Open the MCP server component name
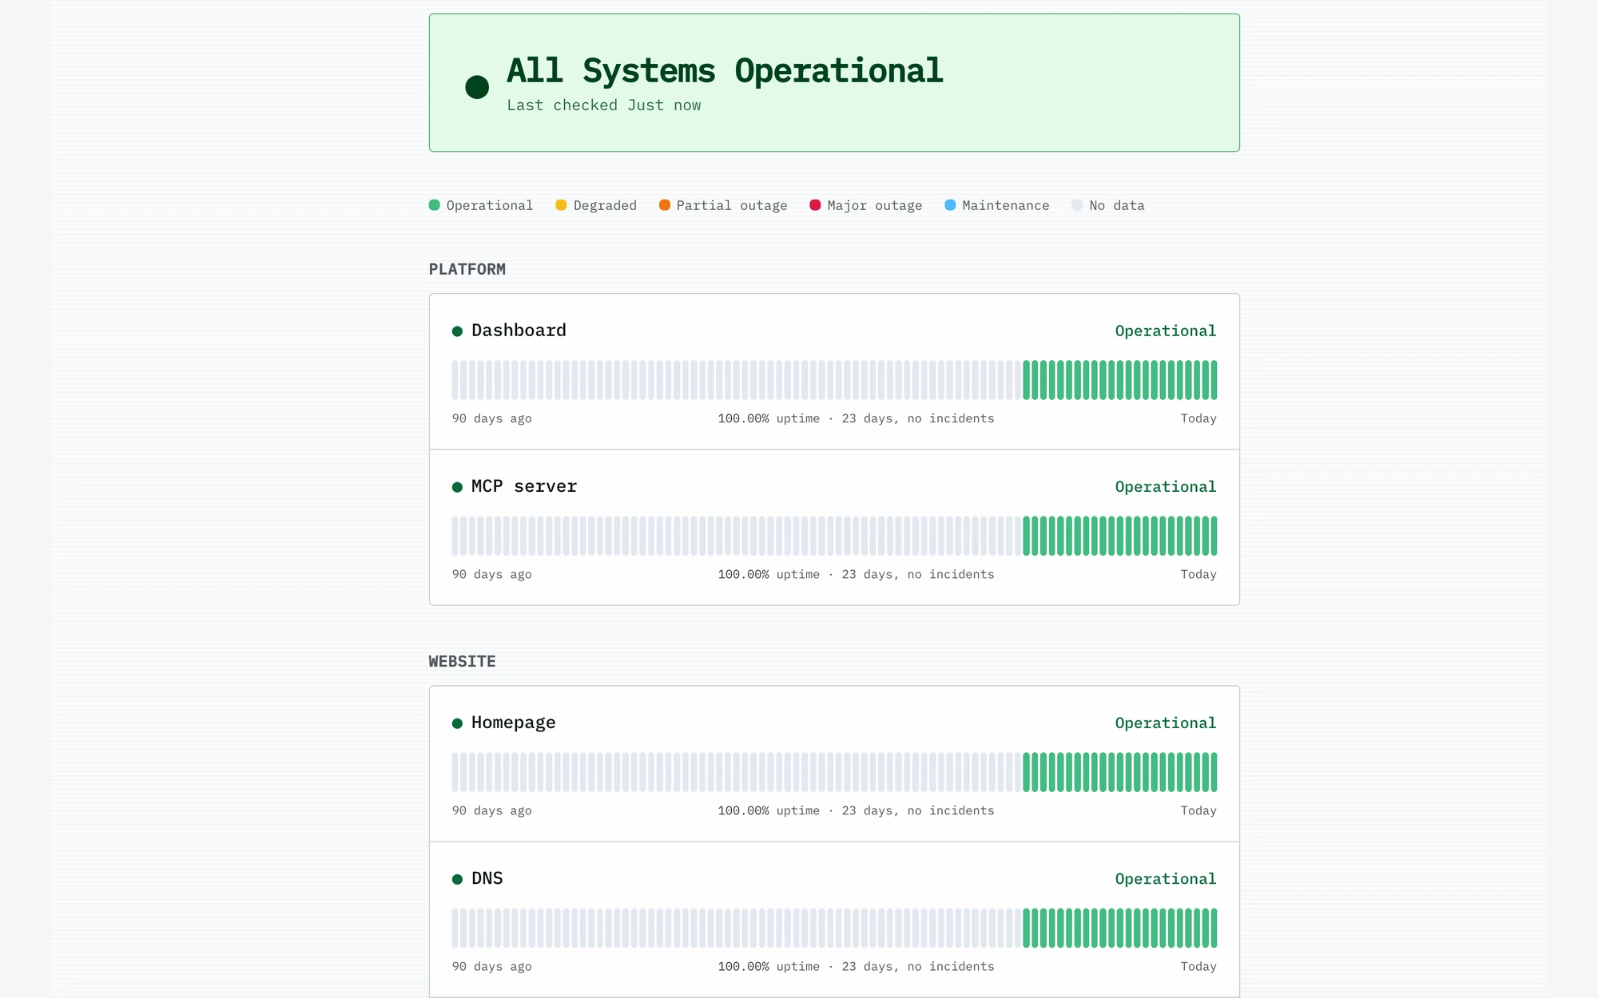The width and height of the screenshot is (1598, 998). point(524,486)
